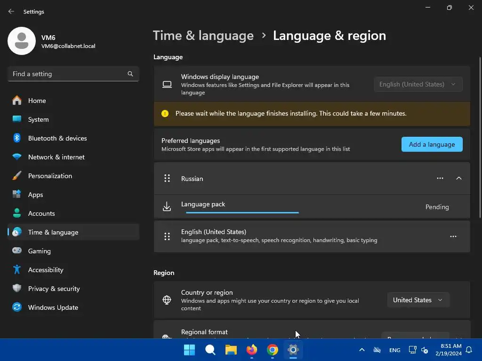Click the Add a language button
This screenshot has width=482, height=361.
(x=432, y=144)
